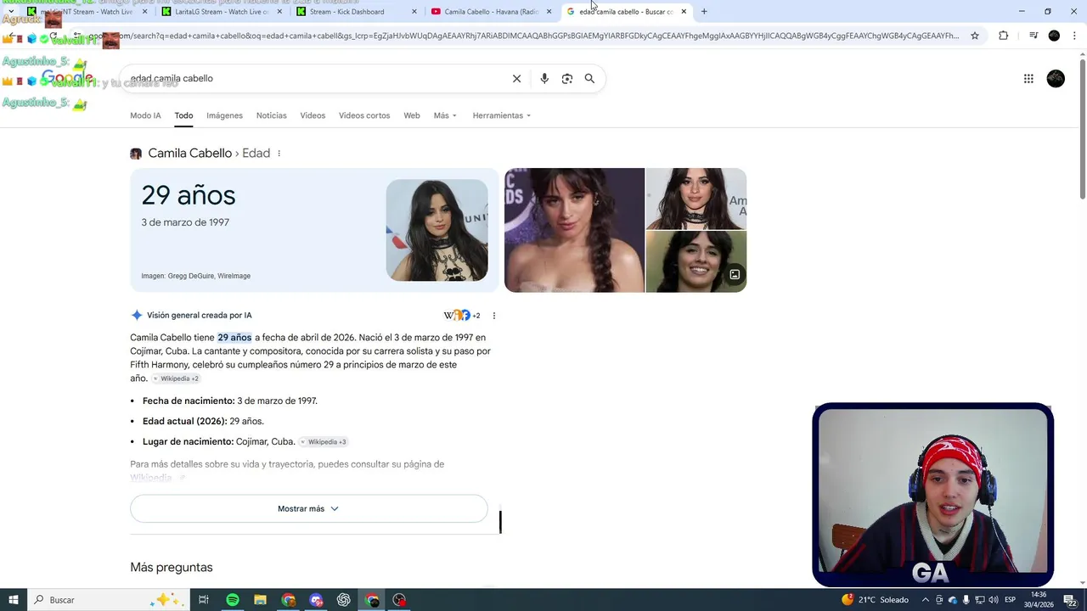Screen dimensions: 1087x611
Task: Expand the AI overview with Mostrar más
Action: [308, 509]
